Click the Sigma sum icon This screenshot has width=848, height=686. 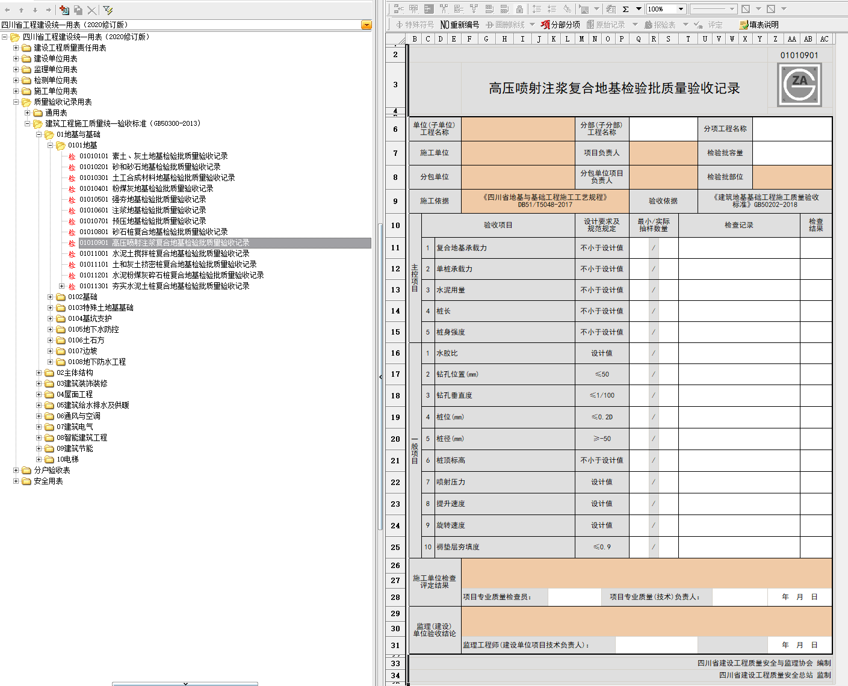626,9
